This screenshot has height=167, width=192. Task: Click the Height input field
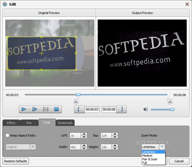106,147
